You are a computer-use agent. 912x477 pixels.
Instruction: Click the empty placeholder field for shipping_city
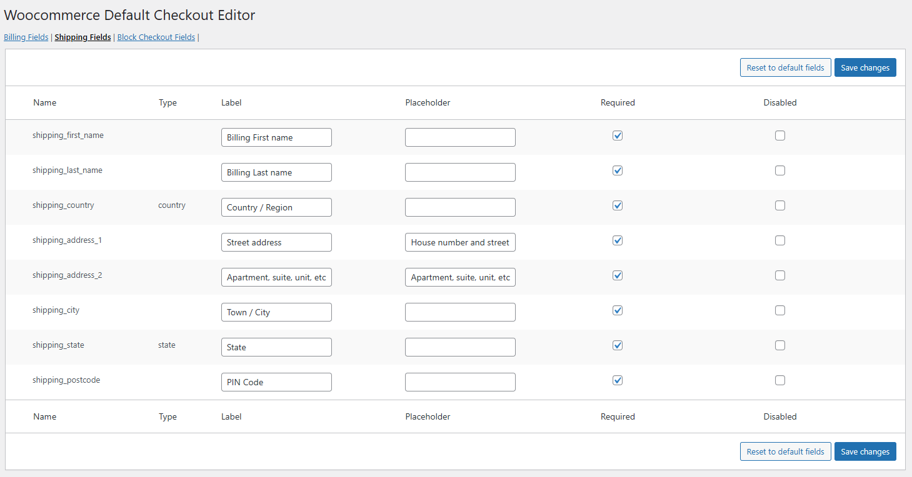(x=460, y=312)
